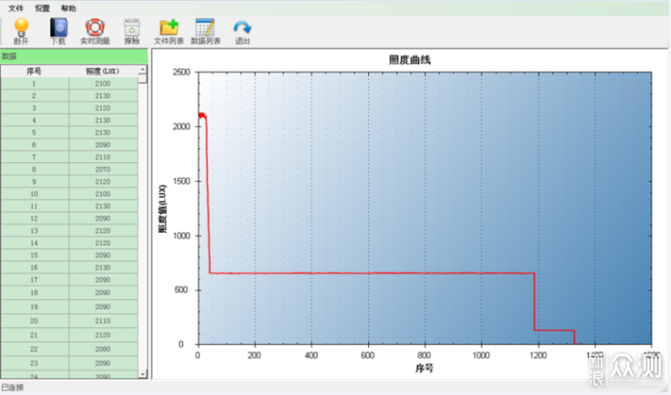Click the red curve peak near 2100 lux
Screen dimensions: 671x395
point(202,116)
